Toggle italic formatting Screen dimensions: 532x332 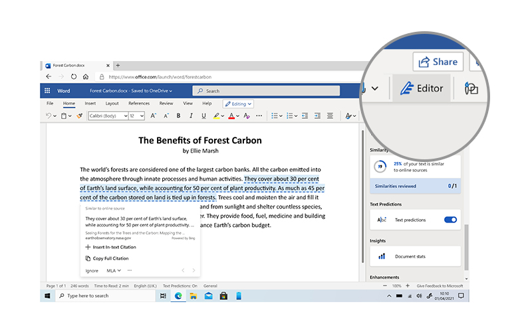191,116
